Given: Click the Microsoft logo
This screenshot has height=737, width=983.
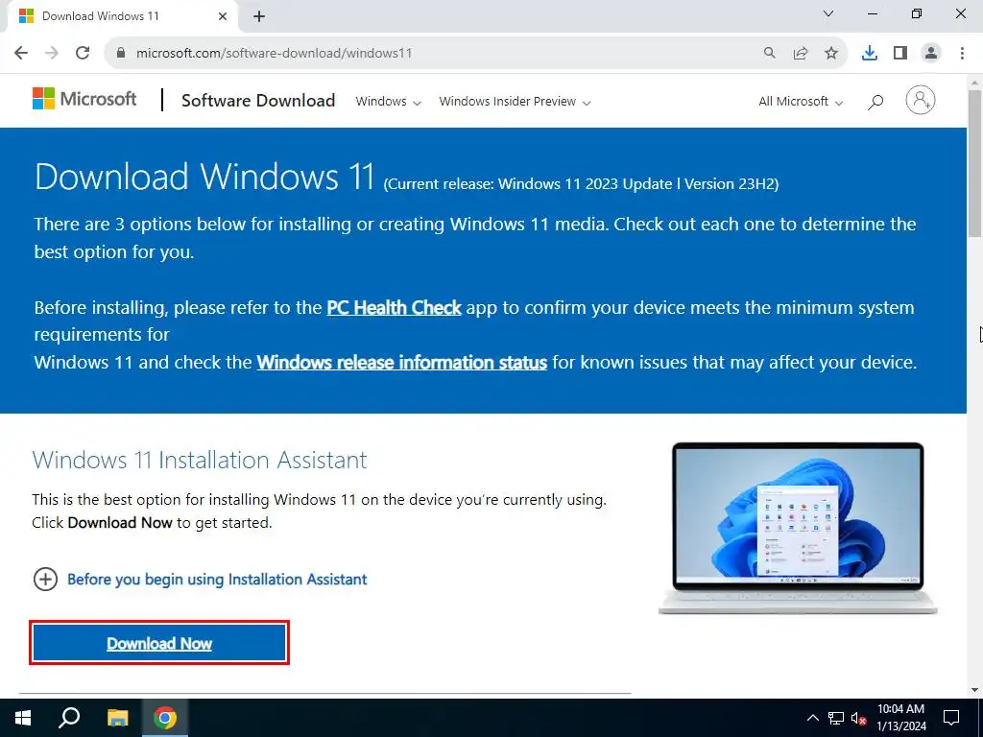Looking at the screenshot, I should click(84, 99).
